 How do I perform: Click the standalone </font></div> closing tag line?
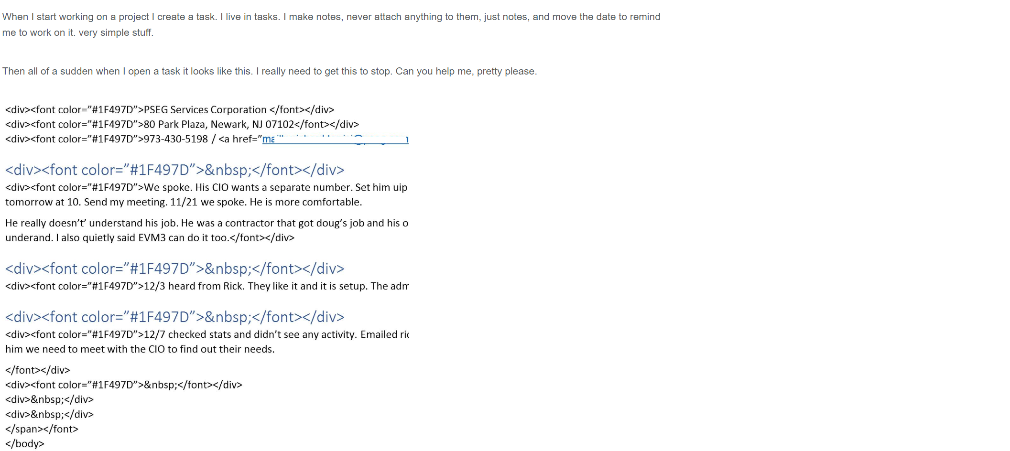[x=38, y=370]
